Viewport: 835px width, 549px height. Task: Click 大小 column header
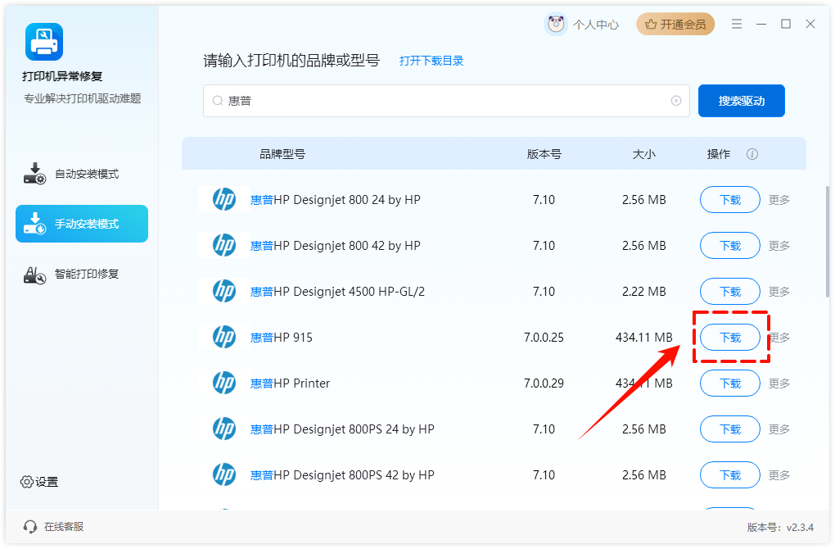click(643, 154)
